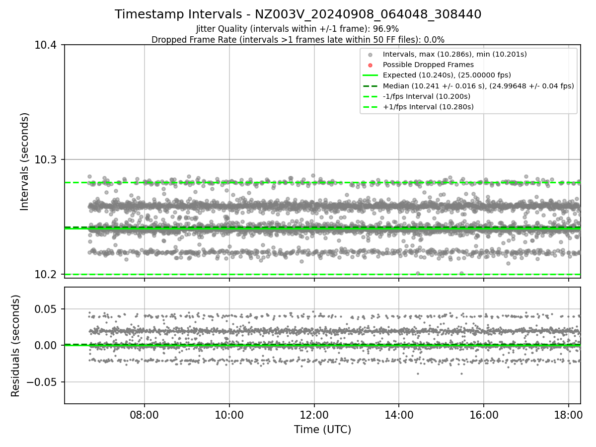Click legend entry starting 'Median (10.241 +/- 0.016 s)'
This screenshot has height=447, width=596.
pos(478,86)
